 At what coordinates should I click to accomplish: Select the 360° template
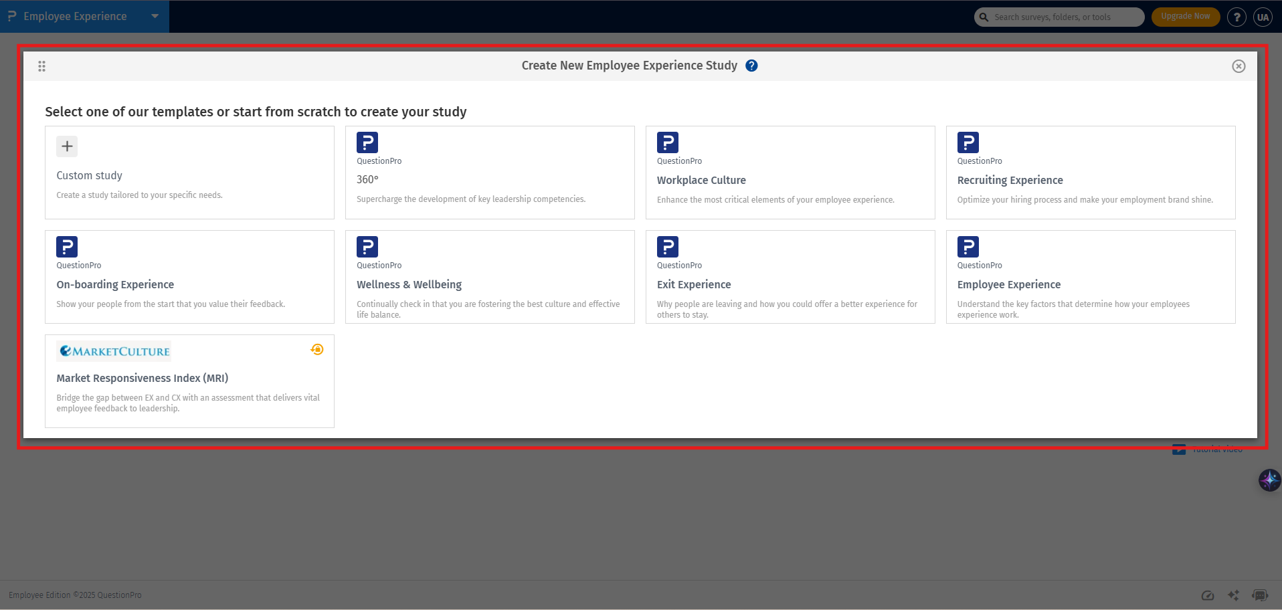(x=489, y=173)
